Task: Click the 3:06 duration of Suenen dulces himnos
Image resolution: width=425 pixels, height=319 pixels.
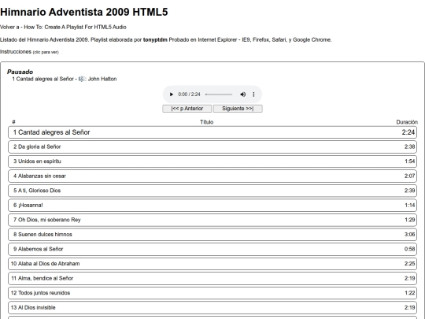Action: coord(409,235)
